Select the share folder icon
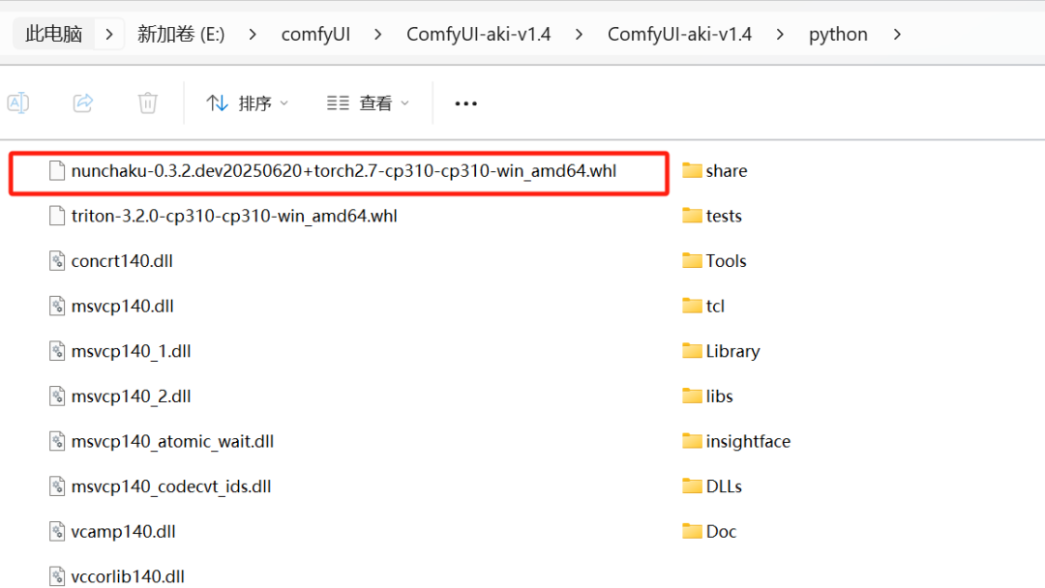The width and height of the screenshot is (1045, 588). coord(692,171)
